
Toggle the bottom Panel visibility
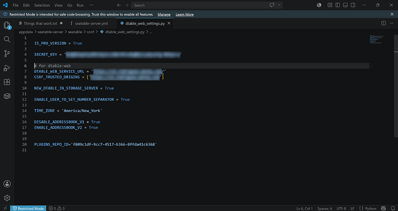pos(345,5)
